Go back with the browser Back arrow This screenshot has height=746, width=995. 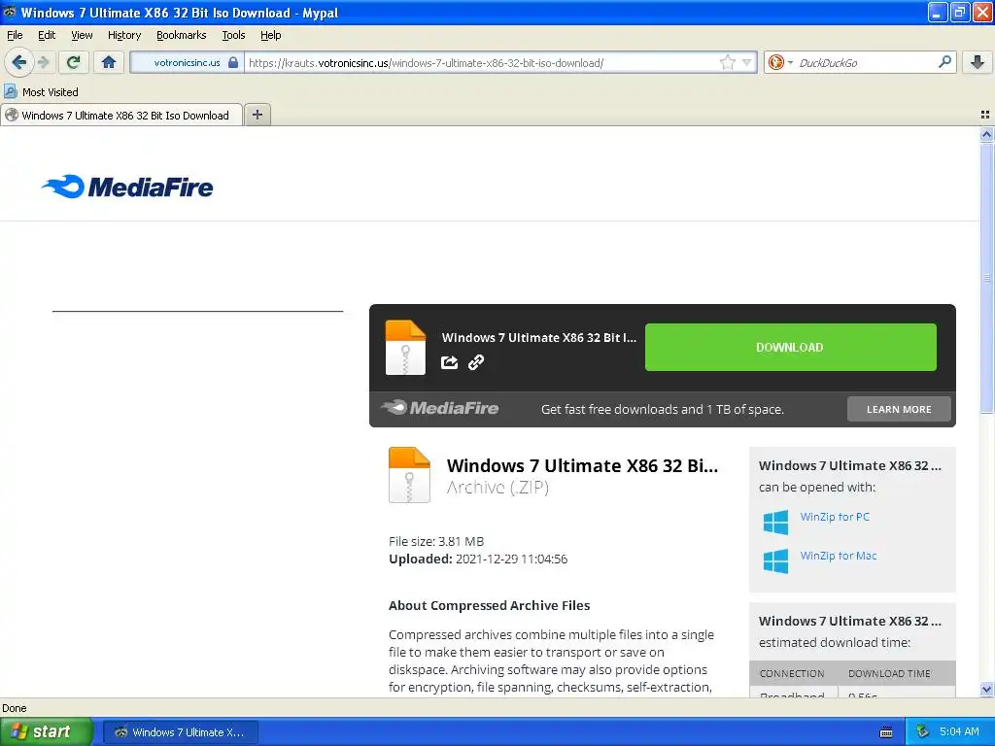pyautogui.click(x=19, y=62)
